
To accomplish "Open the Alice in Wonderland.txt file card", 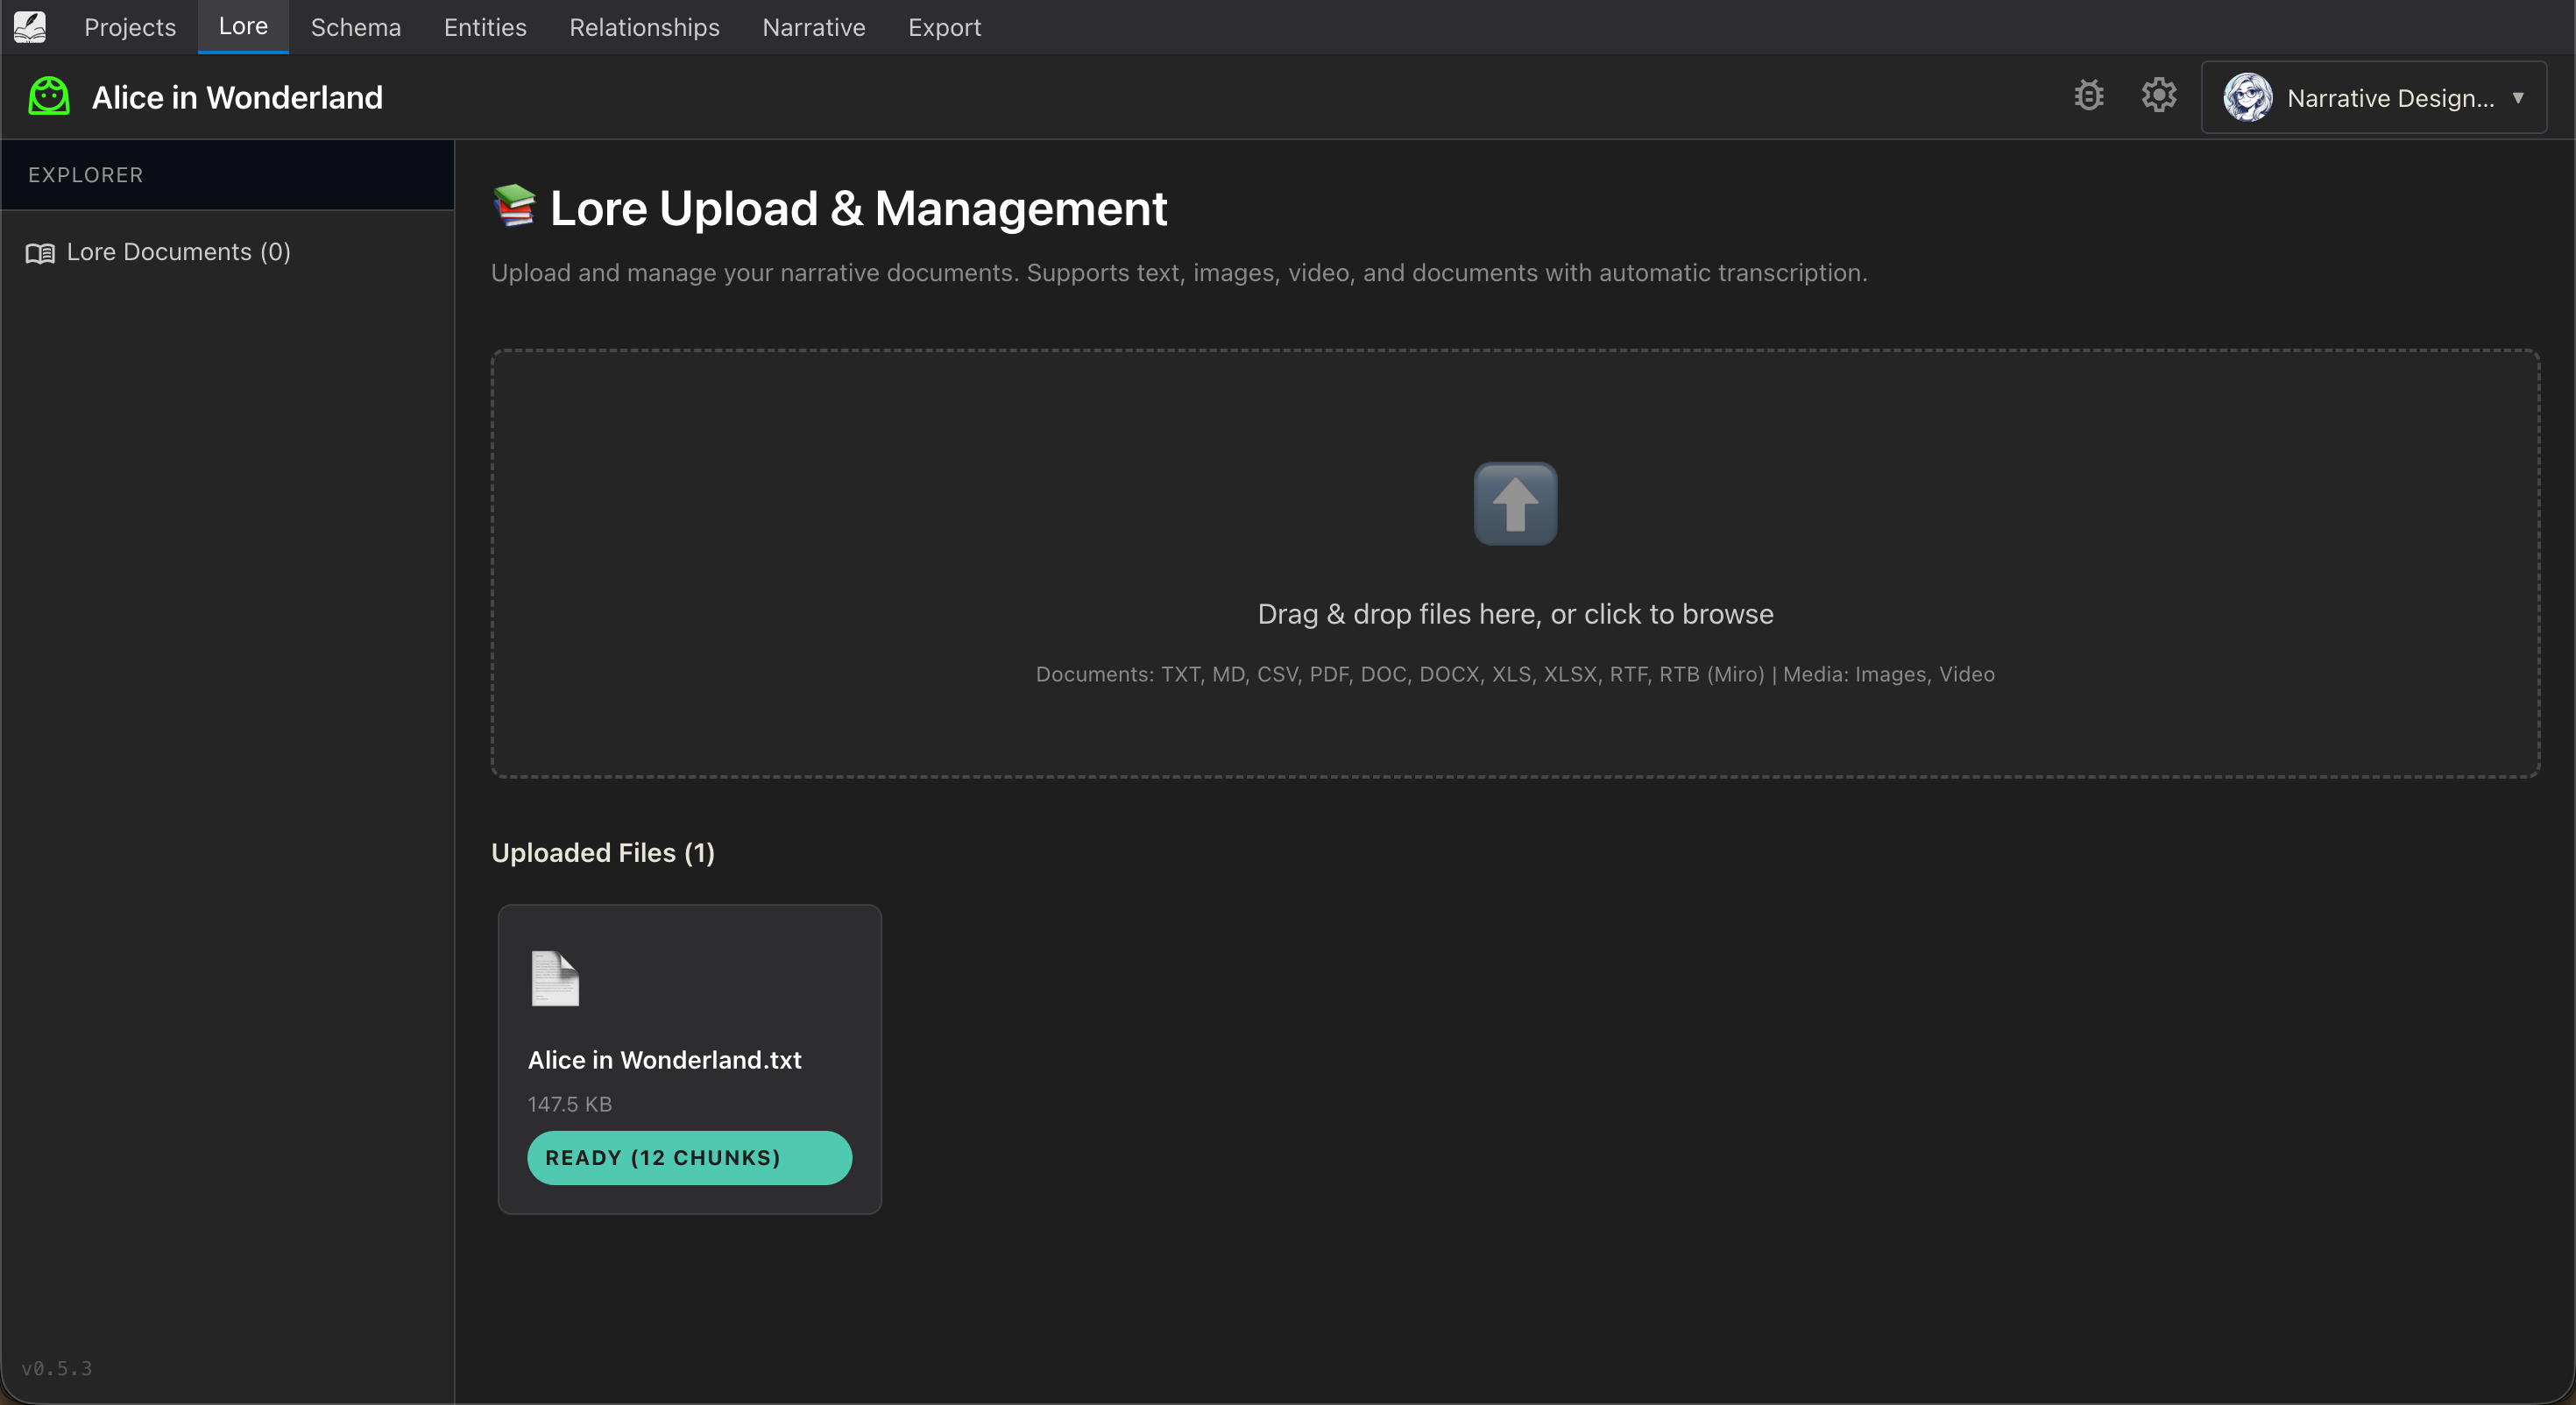I will coord(690,1059).
